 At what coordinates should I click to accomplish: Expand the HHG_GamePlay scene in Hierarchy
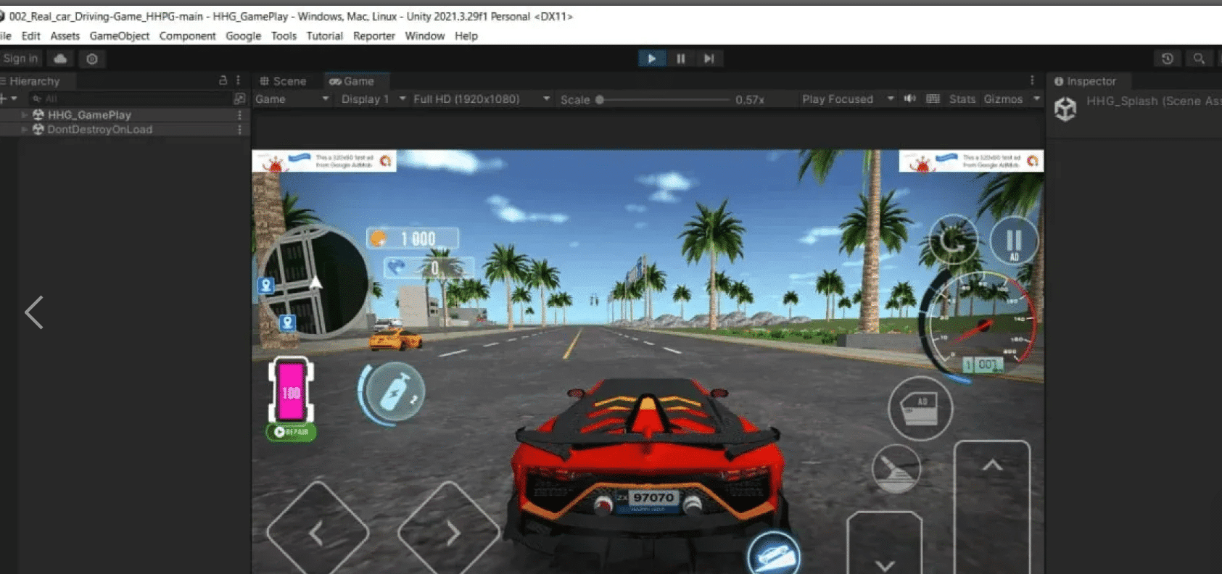tap(24, 115)
